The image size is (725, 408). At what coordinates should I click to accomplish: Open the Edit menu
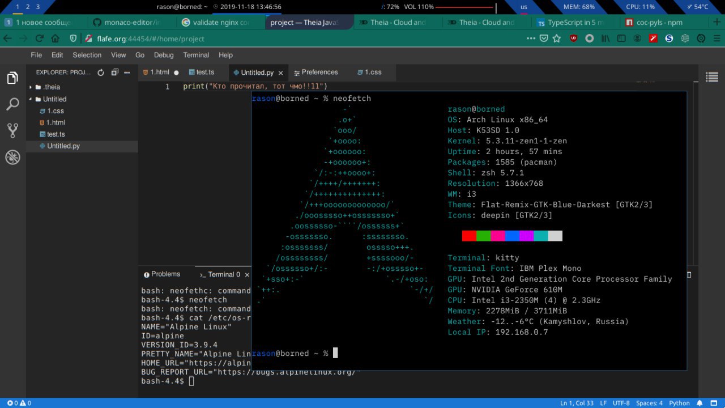click(57, 55)
